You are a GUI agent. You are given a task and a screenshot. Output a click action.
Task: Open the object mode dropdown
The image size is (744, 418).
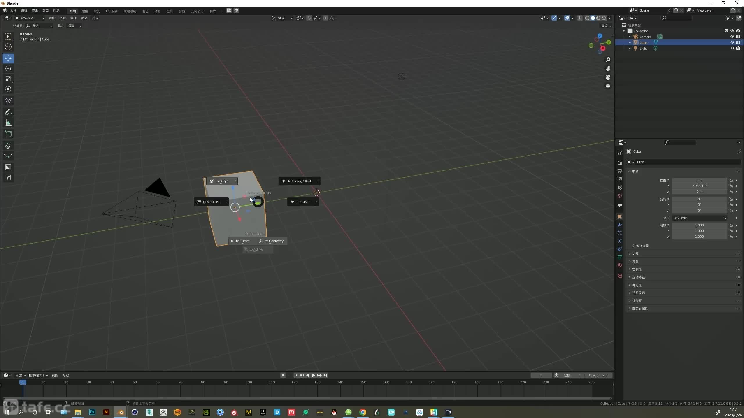click(x=30, y=18)
